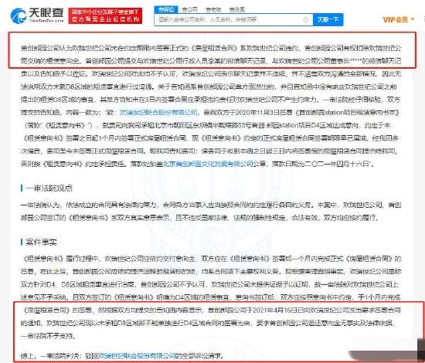This screenshot has height=363, width=425.
Task: Expand the VIP会员 dropdown
Action: coord(398,19)
